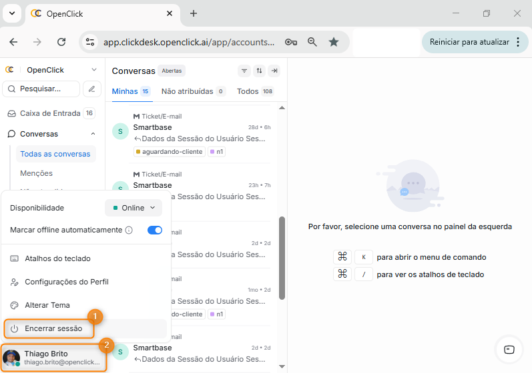Collapse the Conversas sidebar section
This screenshot has height=373, width=532.
(93, 134)
